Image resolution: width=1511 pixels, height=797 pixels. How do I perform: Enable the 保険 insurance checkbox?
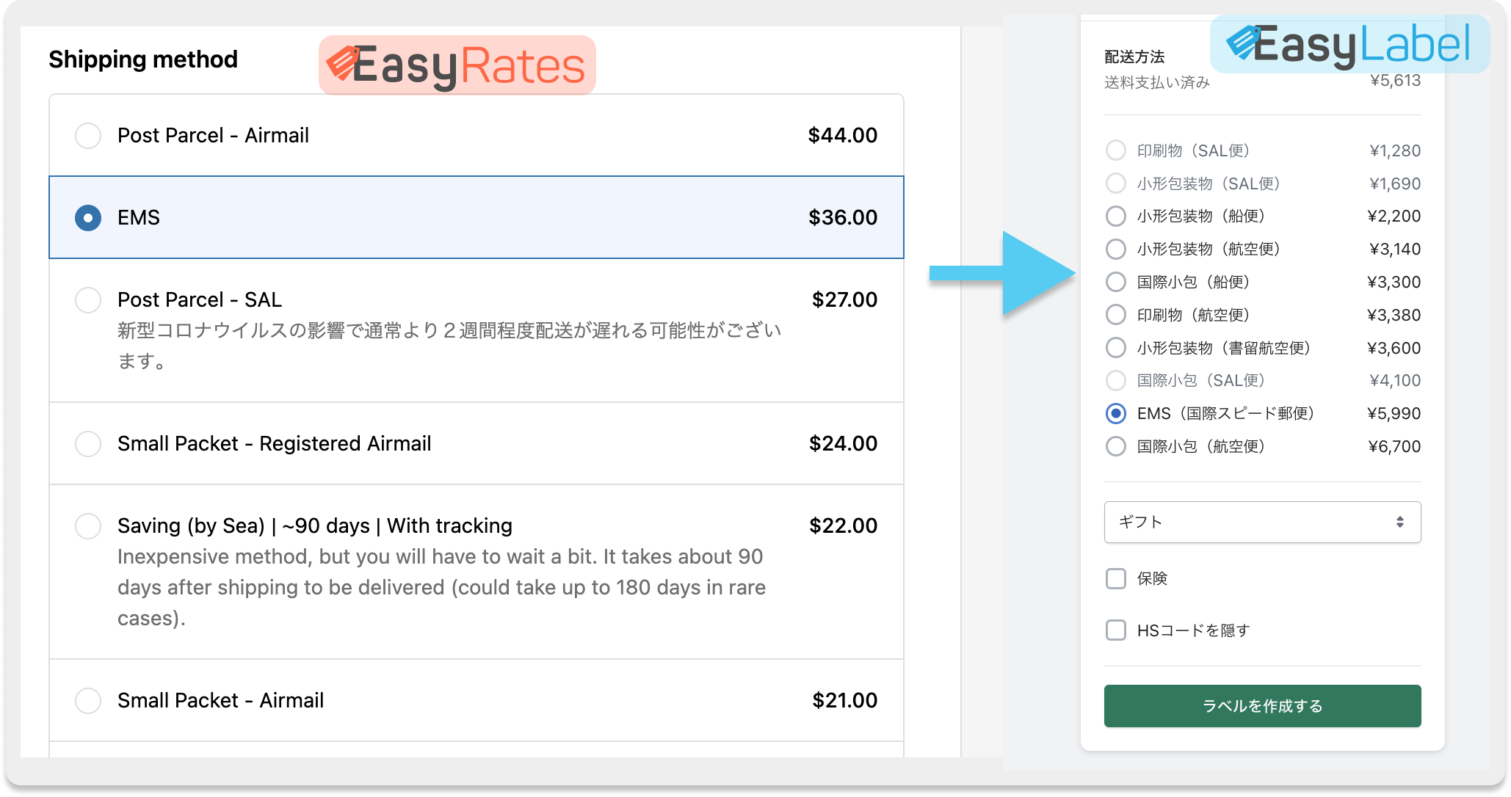pyautogui.click(x=1116, y=579)
